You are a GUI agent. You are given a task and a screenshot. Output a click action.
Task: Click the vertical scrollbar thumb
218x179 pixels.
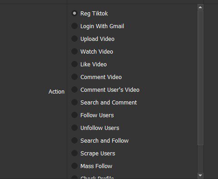tap(200, 78)
